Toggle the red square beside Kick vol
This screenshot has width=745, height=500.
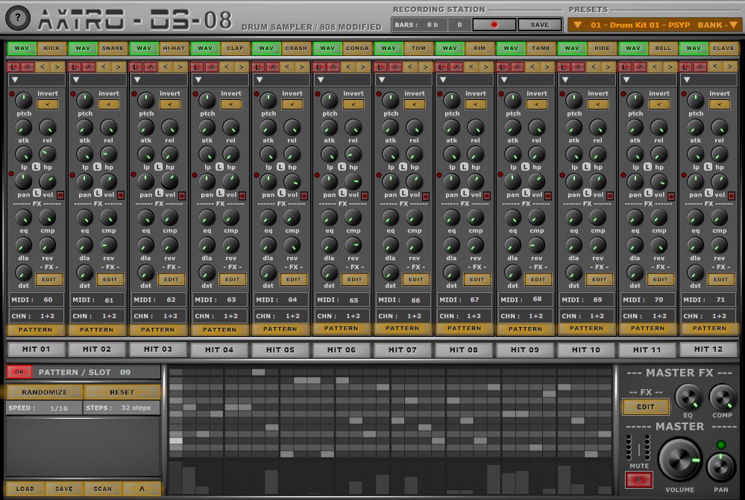(x=59, y=195)
